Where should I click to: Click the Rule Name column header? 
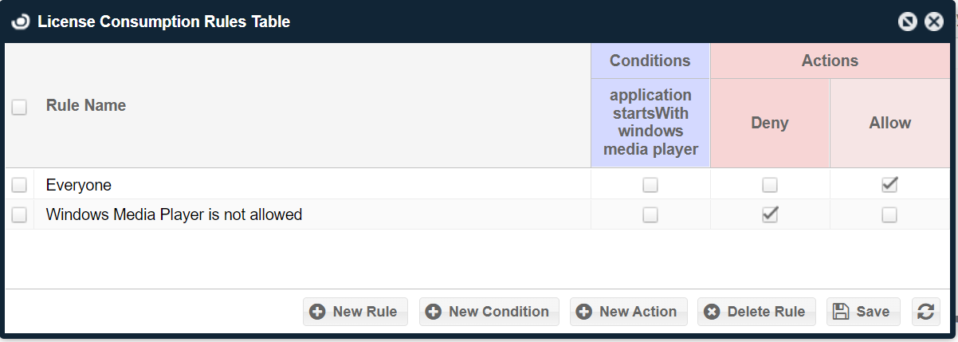coord(86,105)
